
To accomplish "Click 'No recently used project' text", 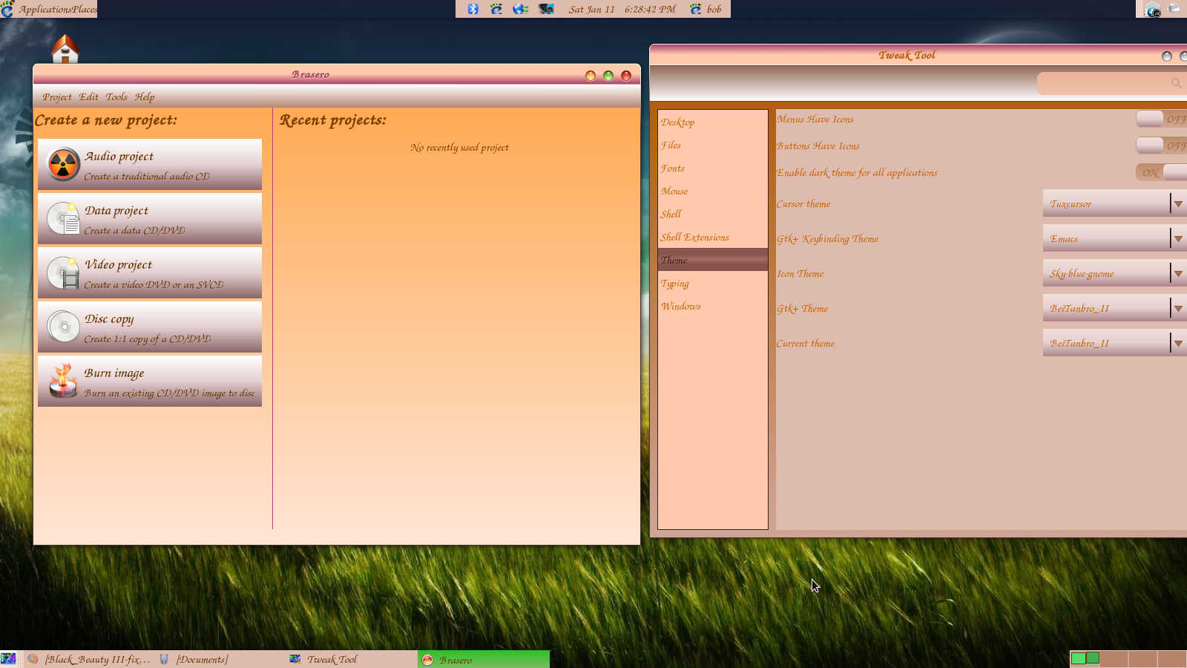I will pyautogui.click(x=459, y=147).
